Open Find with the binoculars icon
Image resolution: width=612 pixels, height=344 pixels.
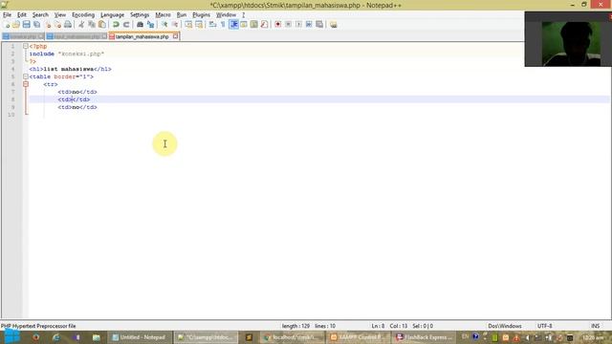pyautogui.click(x=140, y=25)
